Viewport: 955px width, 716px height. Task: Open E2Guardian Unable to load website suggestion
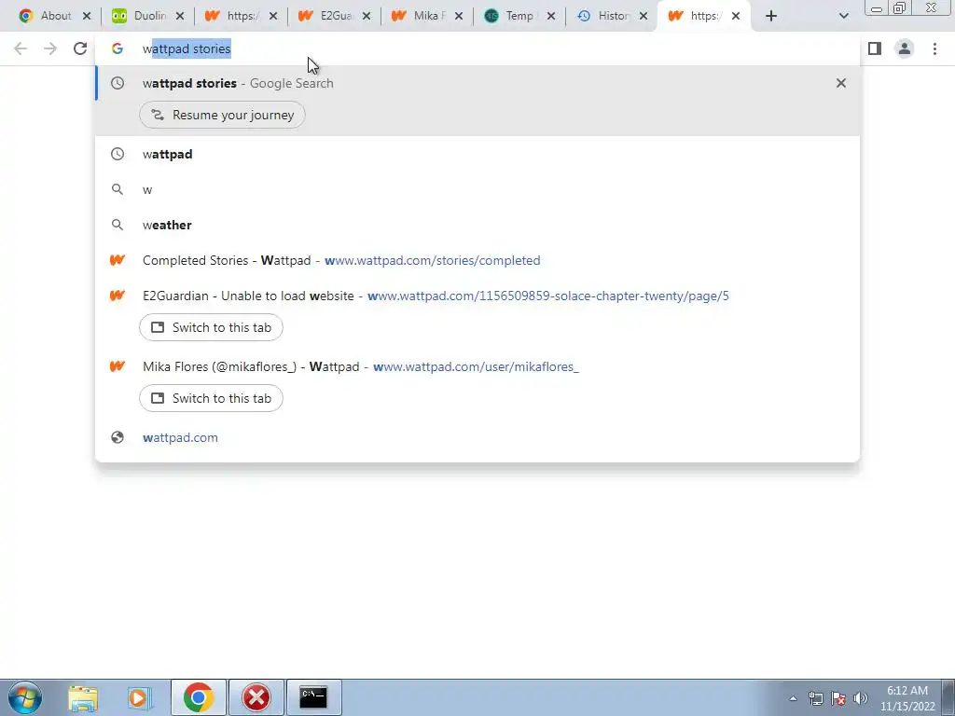pyautogui.click(x=477, y=296)
